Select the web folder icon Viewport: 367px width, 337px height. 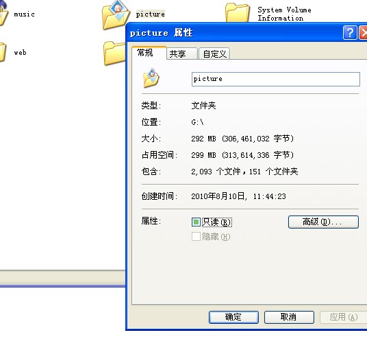pos(3,52)
